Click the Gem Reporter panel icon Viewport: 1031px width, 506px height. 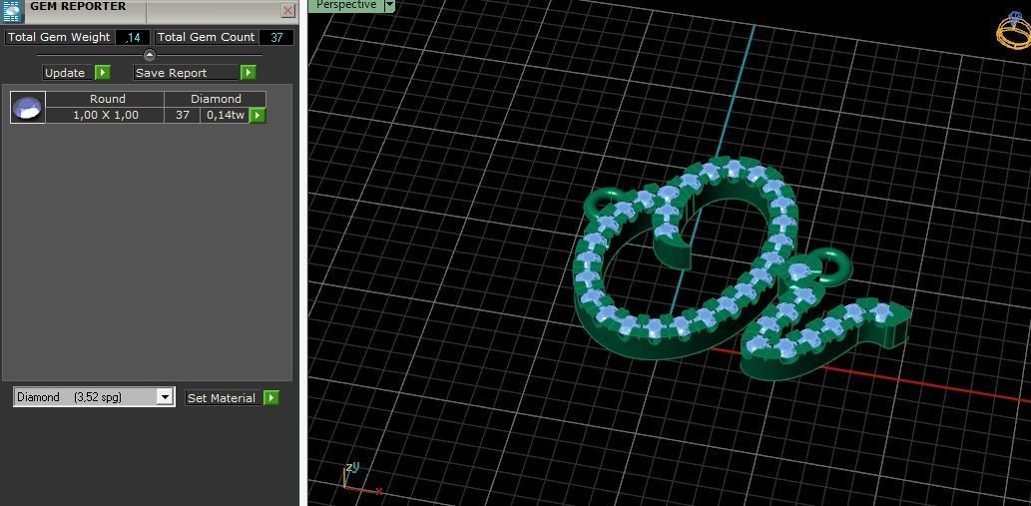click(x=13, y=11)
